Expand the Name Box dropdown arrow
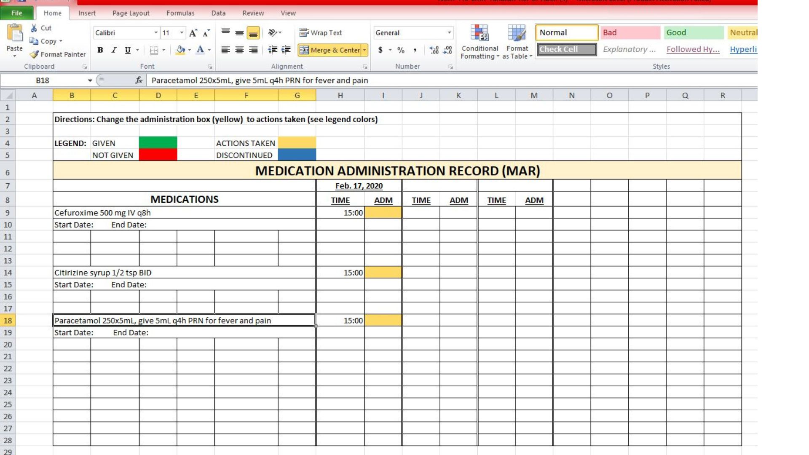Screen dimensions: 809x455 90,80
